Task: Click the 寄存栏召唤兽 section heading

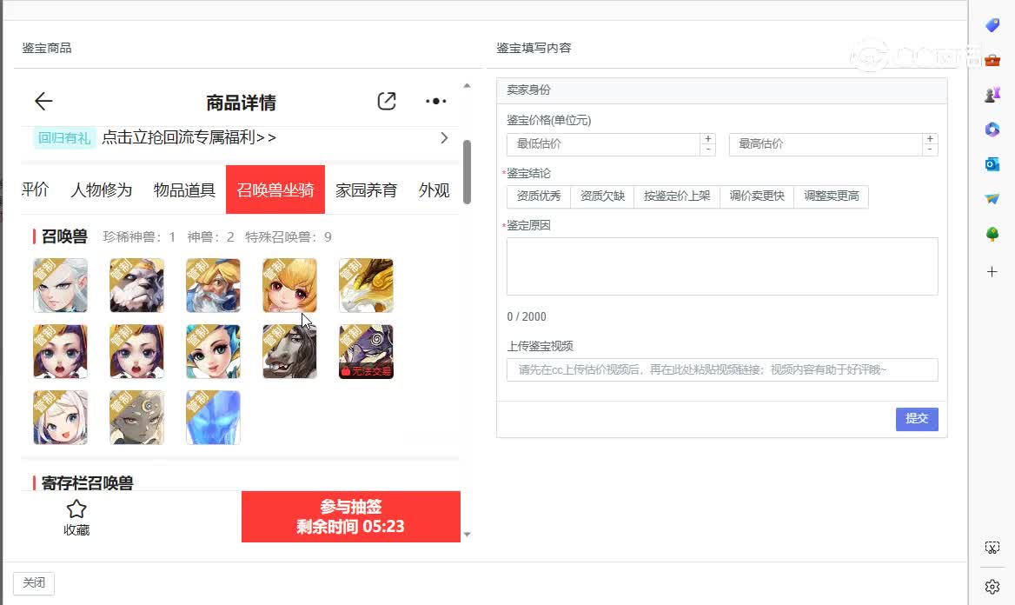Action: pos(88,483)
